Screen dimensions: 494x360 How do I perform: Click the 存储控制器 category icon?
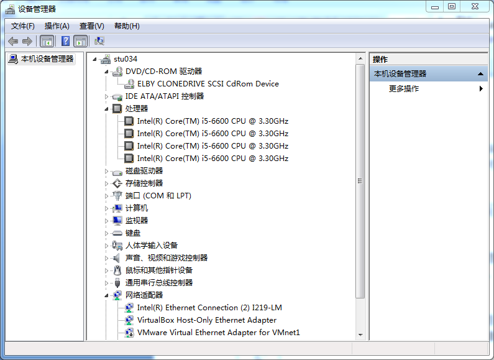[117, 183]
